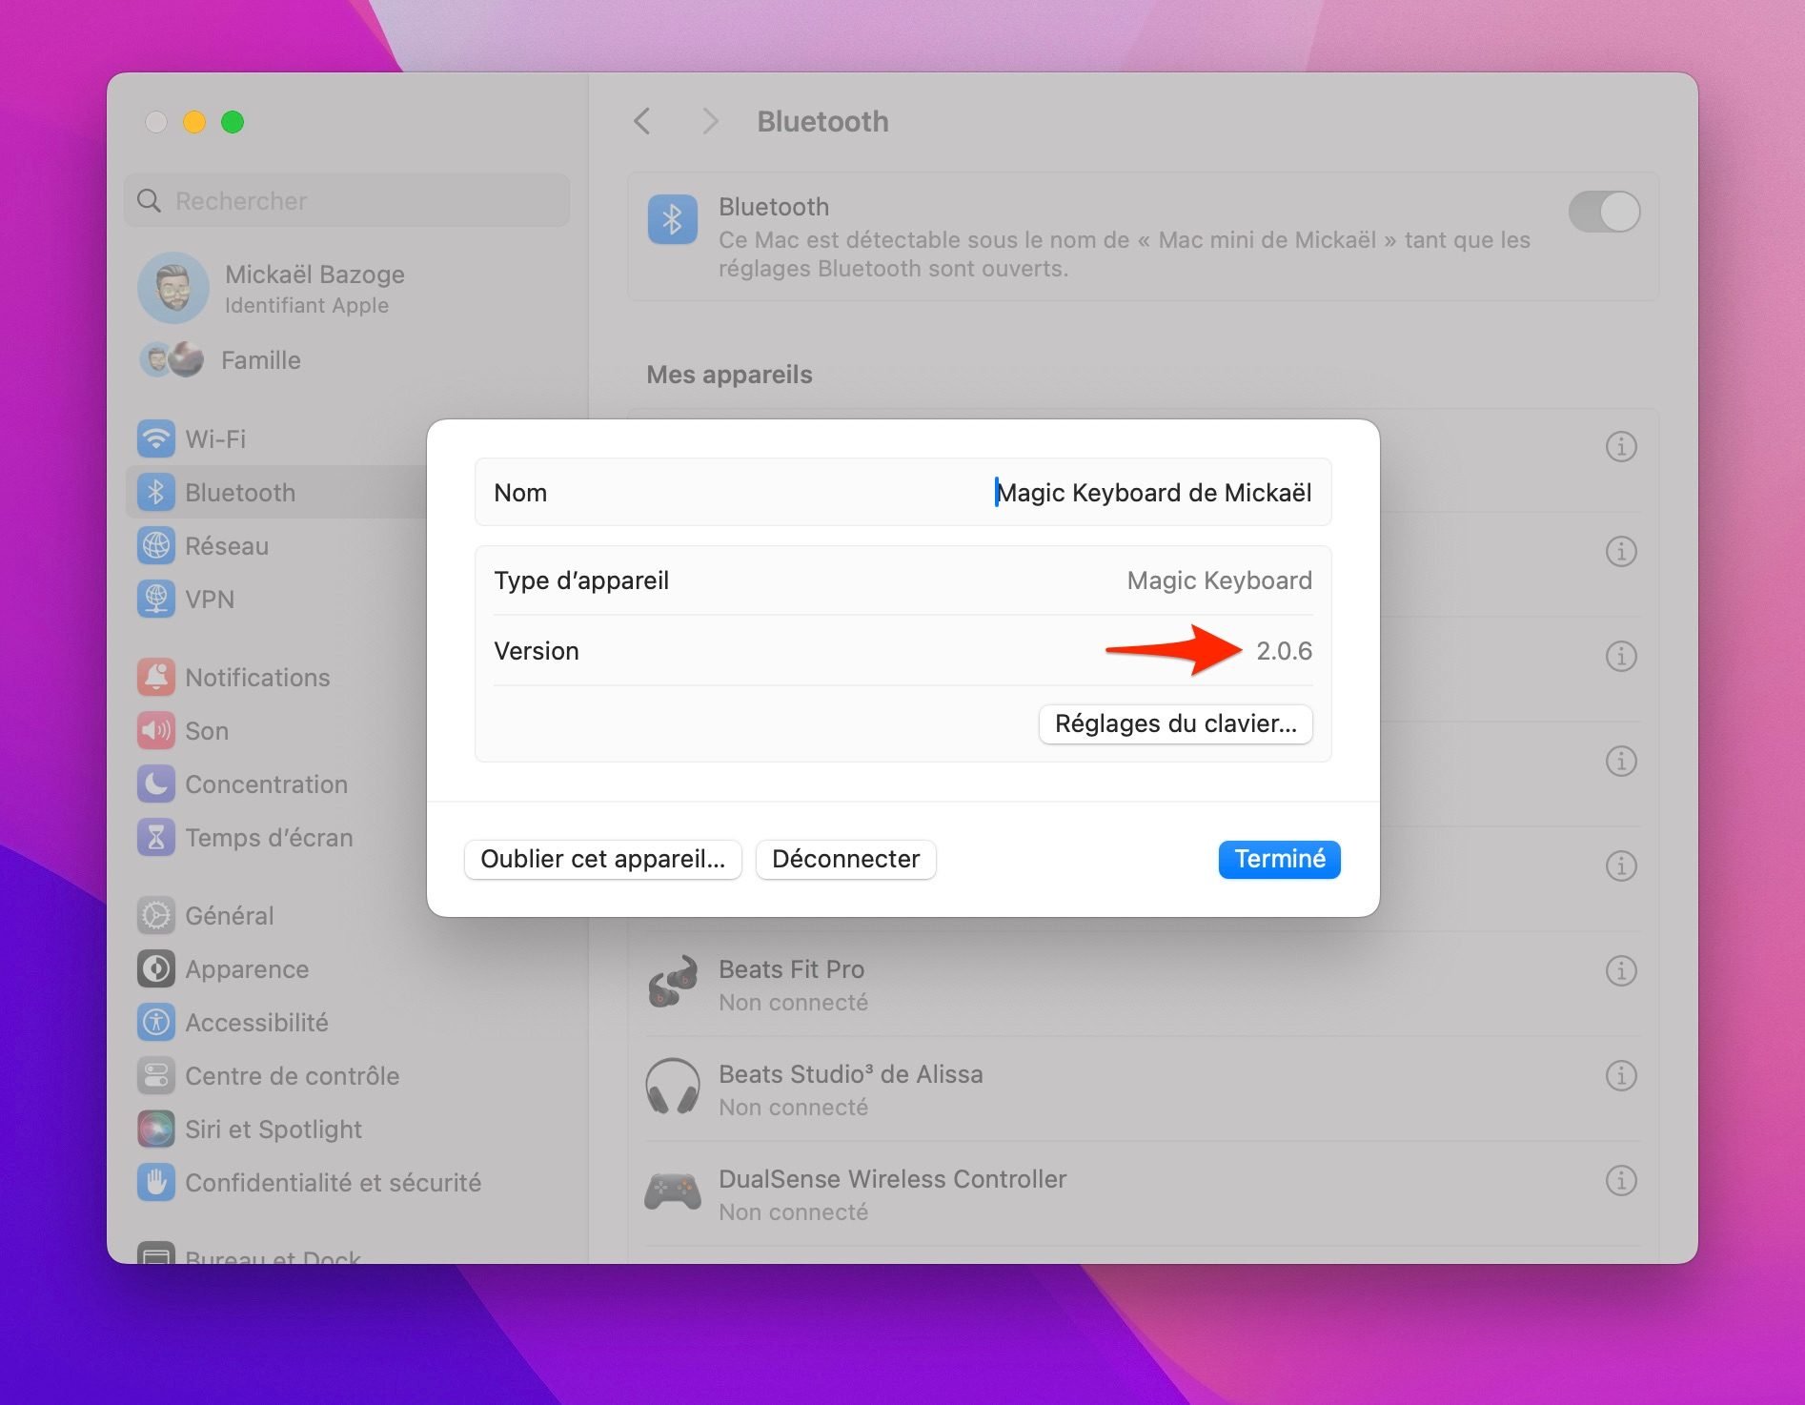Click the Notifications bell icon
Screen dimensions: 1805x1405
point(156,677)
